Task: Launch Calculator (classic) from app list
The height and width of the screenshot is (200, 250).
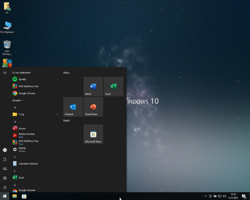Action: click(35, 163)
